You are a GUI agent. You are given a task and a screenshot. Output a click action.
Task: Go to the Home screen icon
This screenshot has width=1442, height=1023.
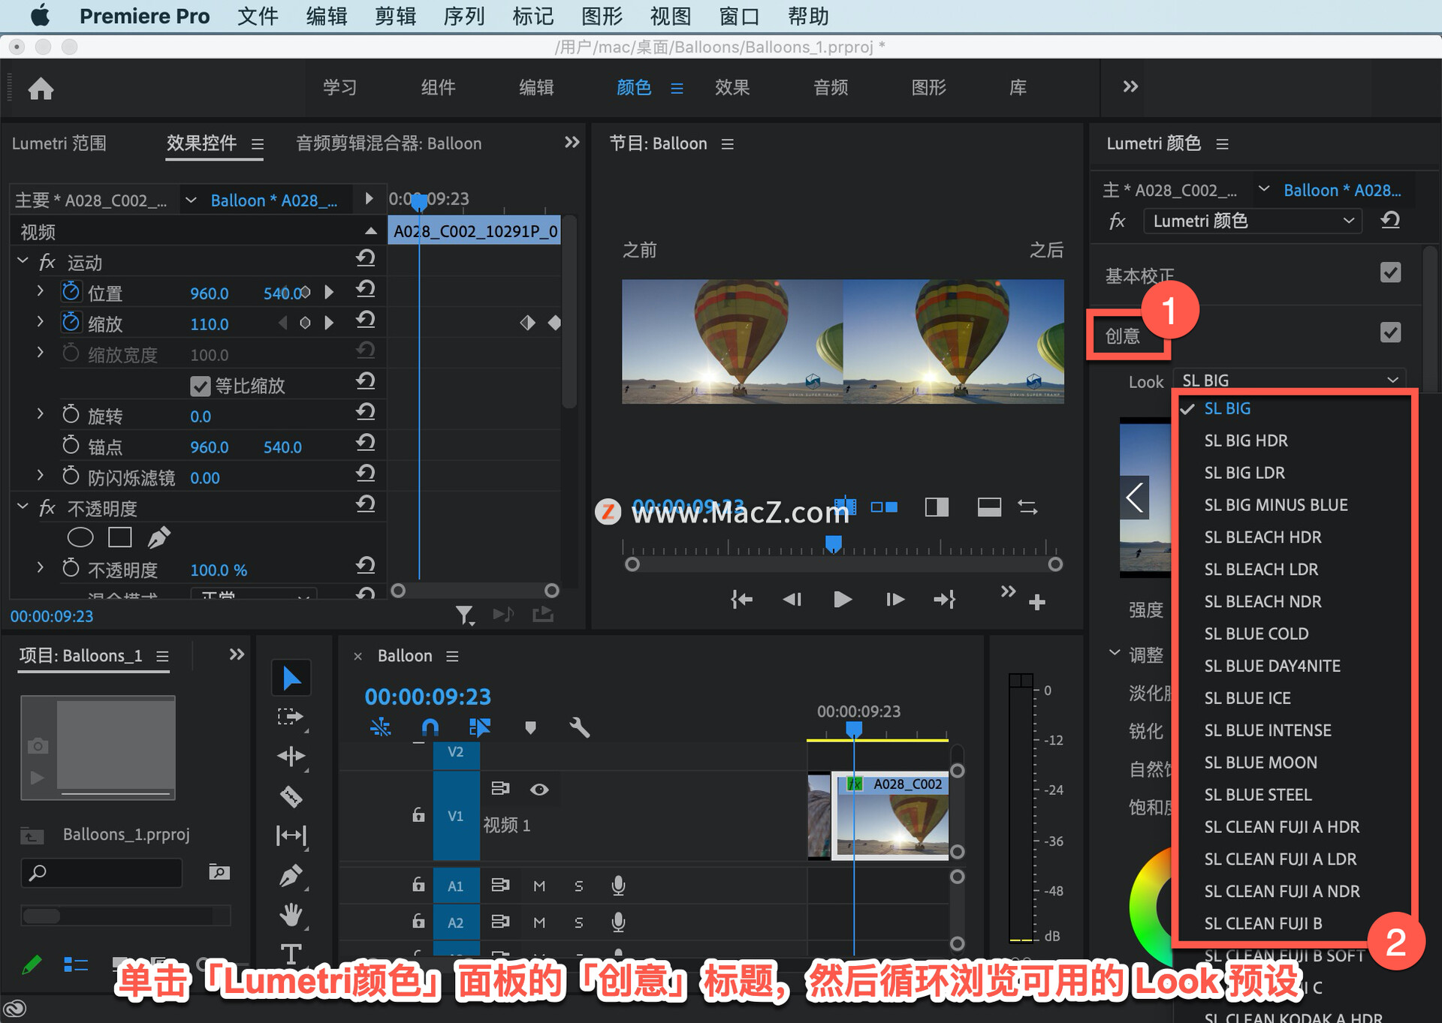pos(41,89)
